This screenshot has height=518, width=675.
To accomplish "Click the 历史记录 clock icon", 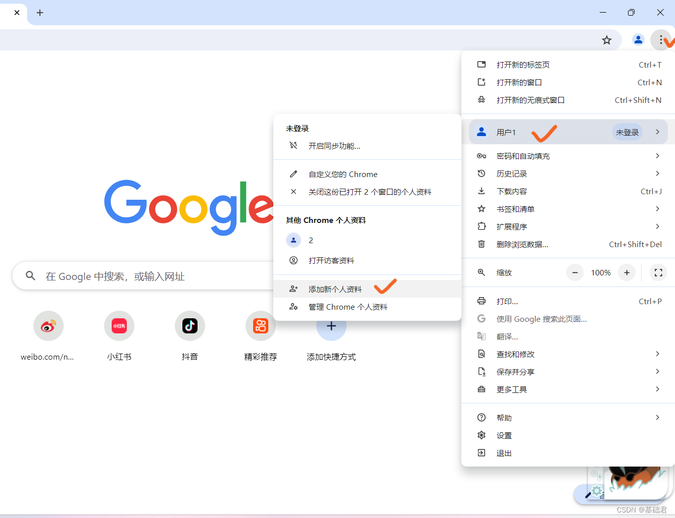I will click(x=481, y=174).
